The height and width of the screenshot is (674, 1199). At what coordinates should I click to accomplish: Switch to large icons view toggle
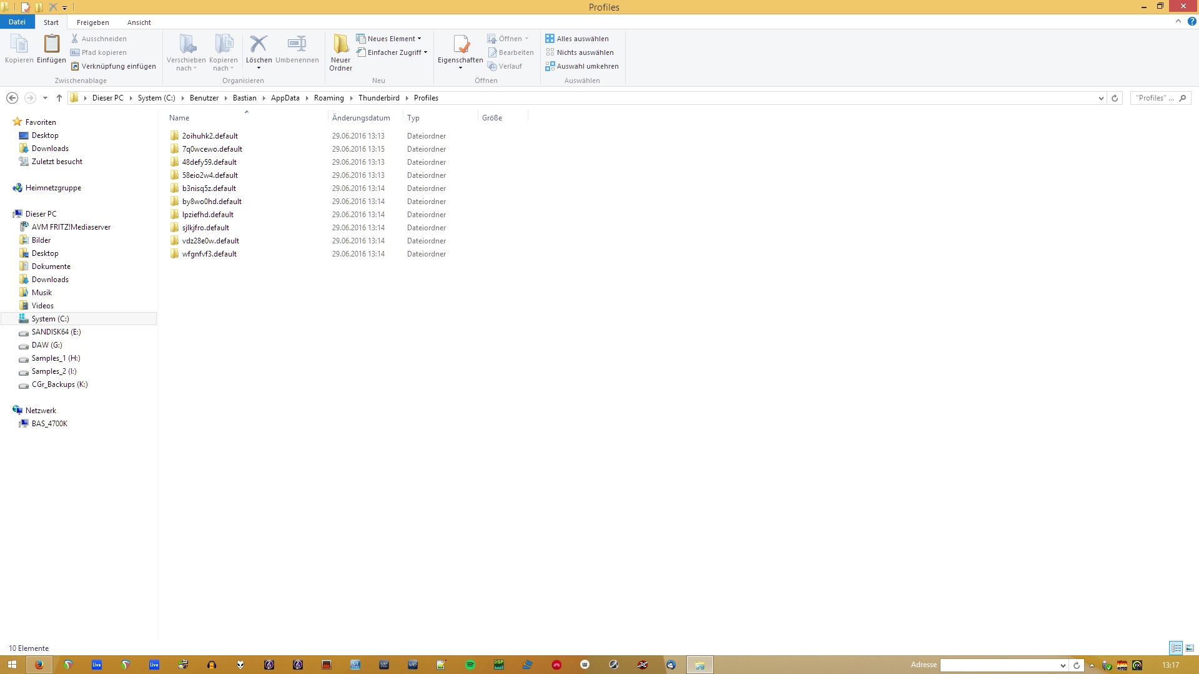click(1190, 648)
